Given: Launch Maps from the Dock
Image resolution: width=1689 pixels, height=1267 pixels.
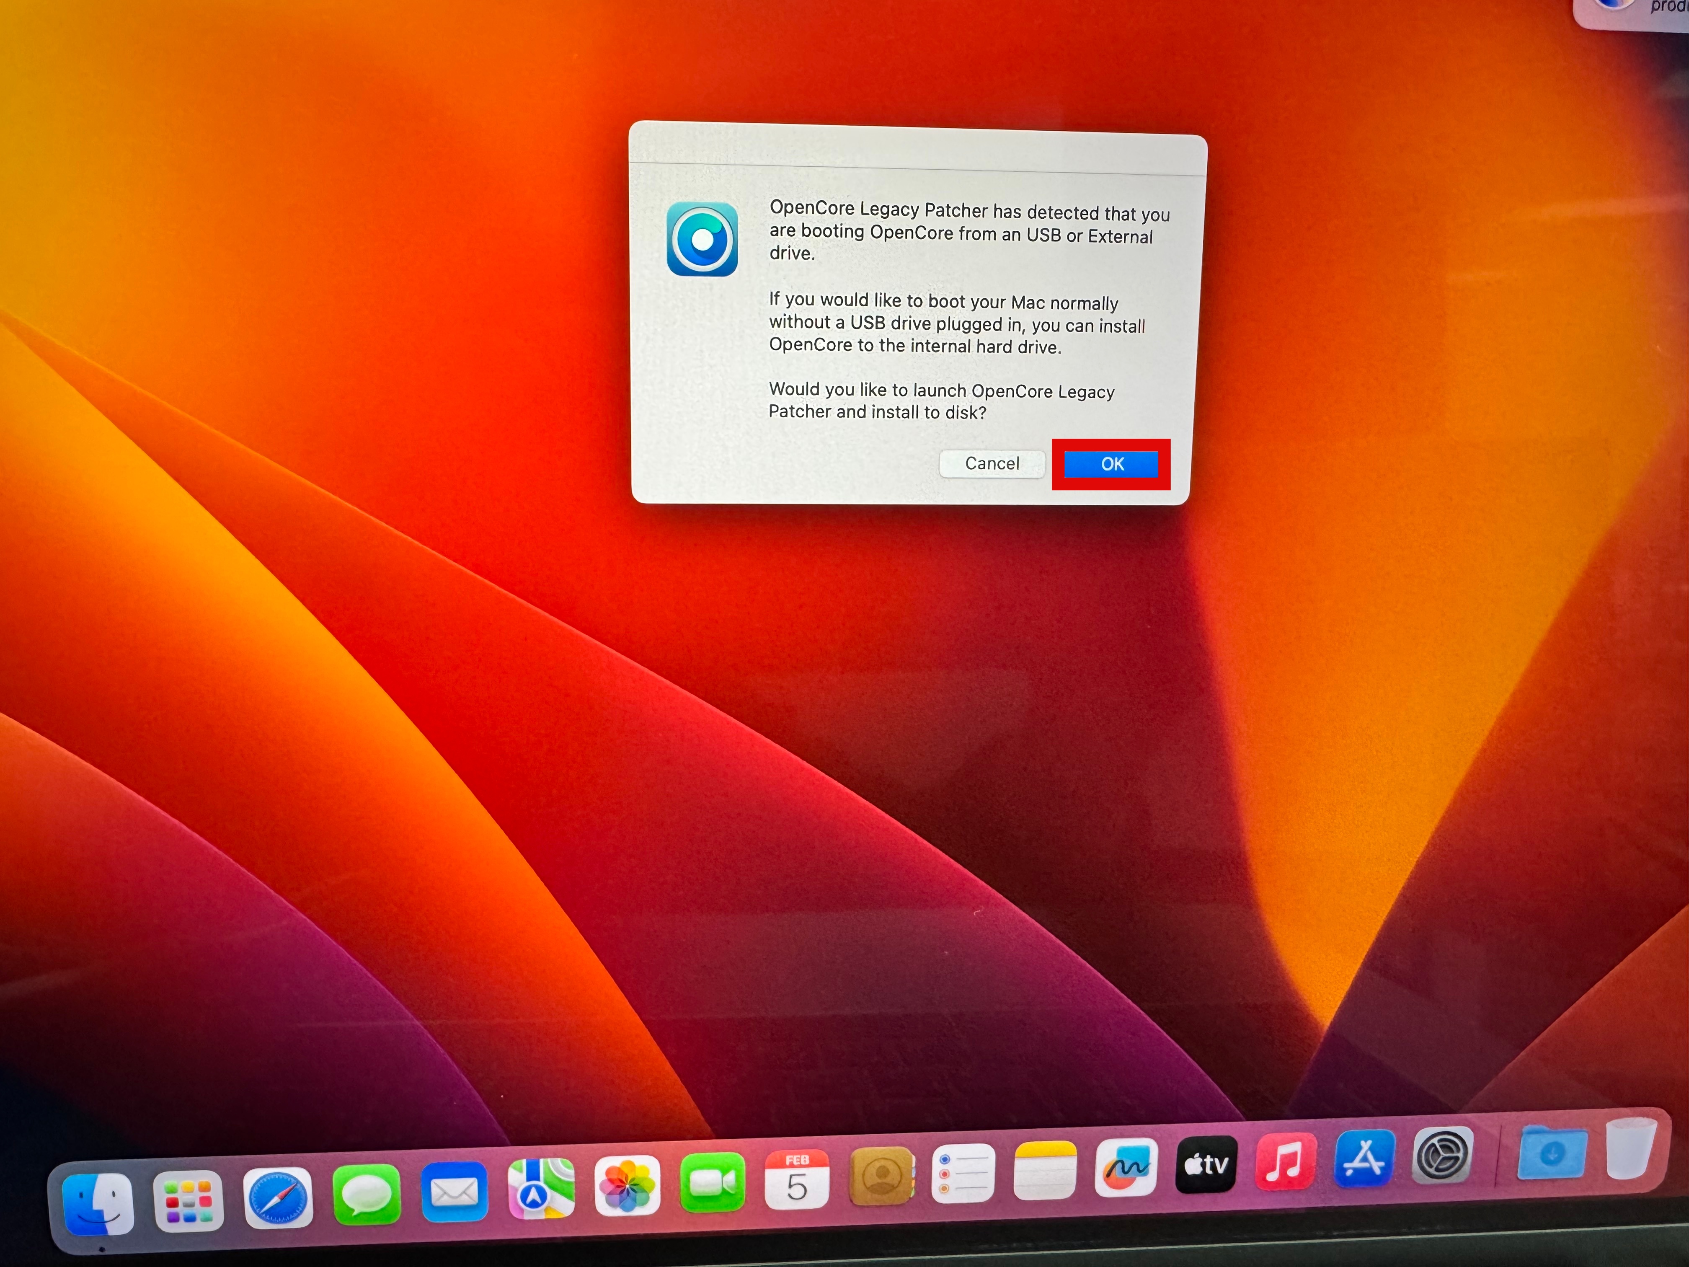Looking at the screenshot, I should point(541,1187).
